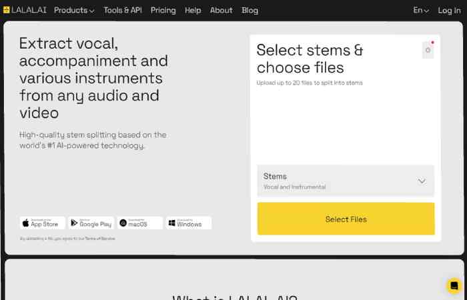This screenshot has height=300, width=467.
Task: Click the Log in link
Action: 449,10
